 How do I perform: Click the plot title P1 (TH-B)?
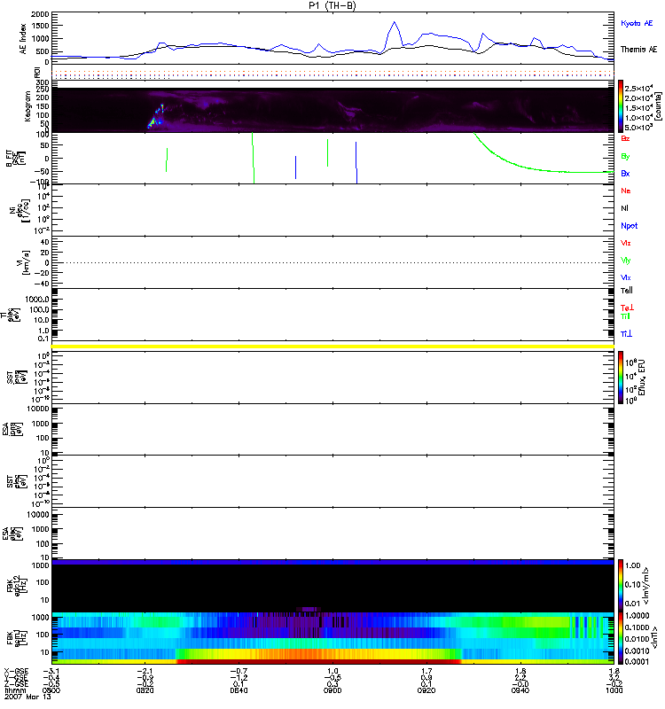point(332,5)
